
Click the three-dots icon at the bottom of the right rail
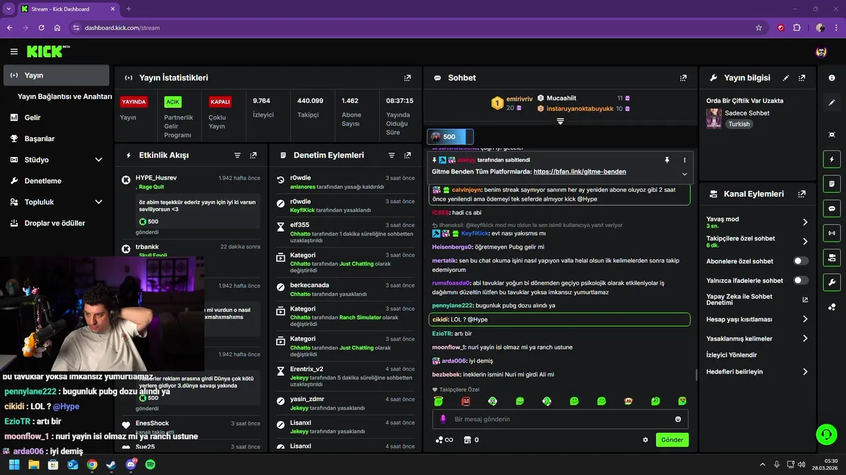coord(831,307)
